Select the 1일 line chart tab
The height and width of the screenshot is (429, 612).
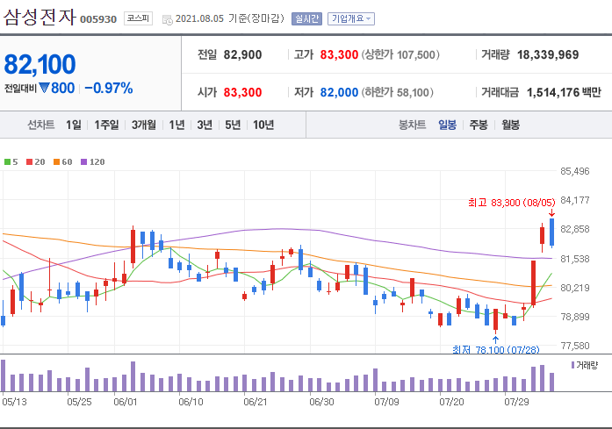(x=74, y=125)
